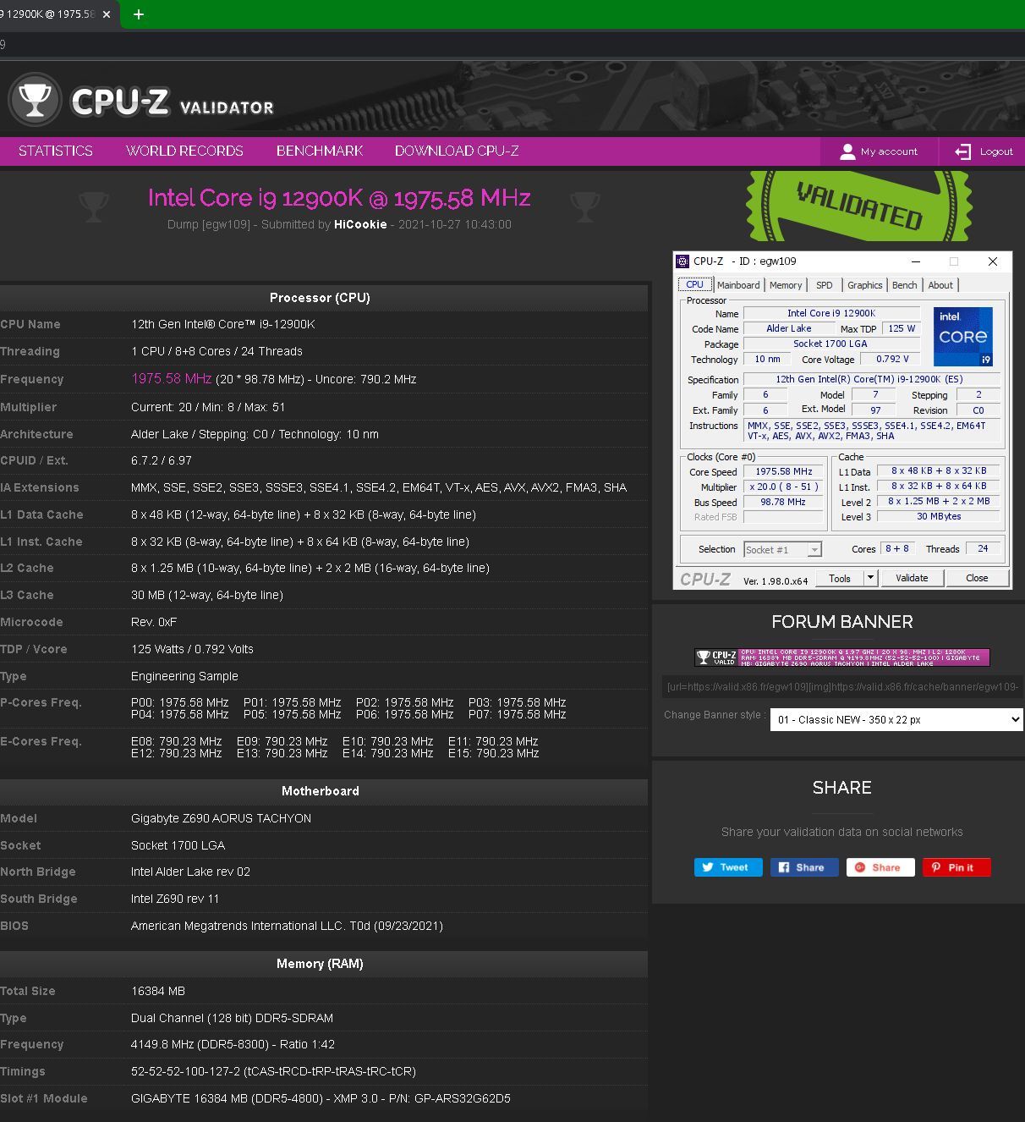Expand the Change Banner style dropdown

[x=896, y=719]
